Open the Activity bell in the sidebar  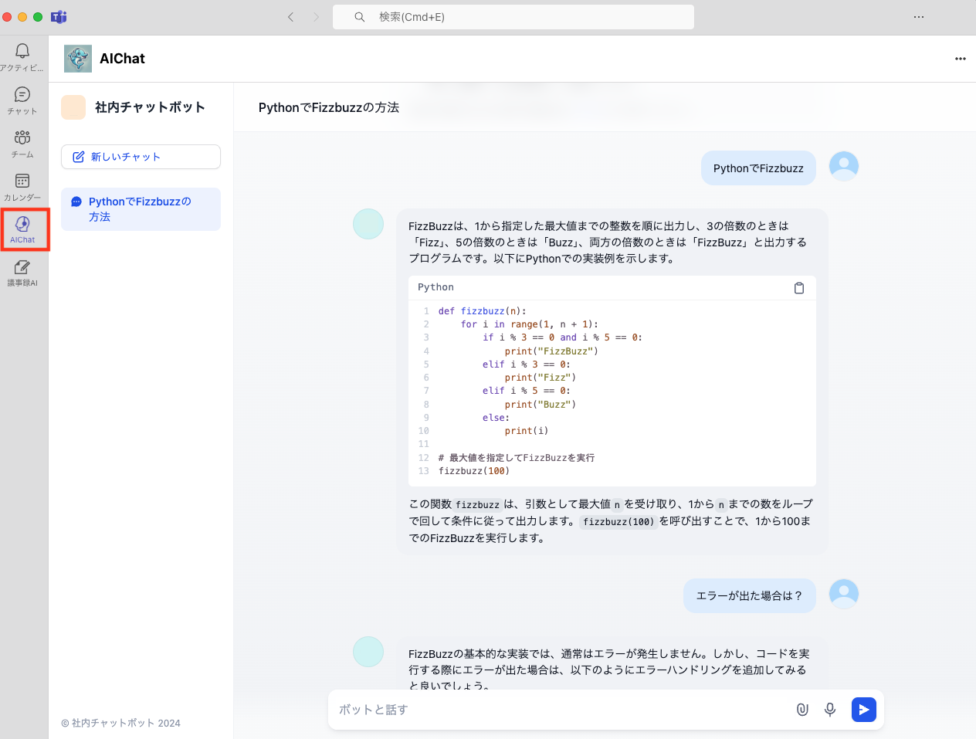point(22,57)
